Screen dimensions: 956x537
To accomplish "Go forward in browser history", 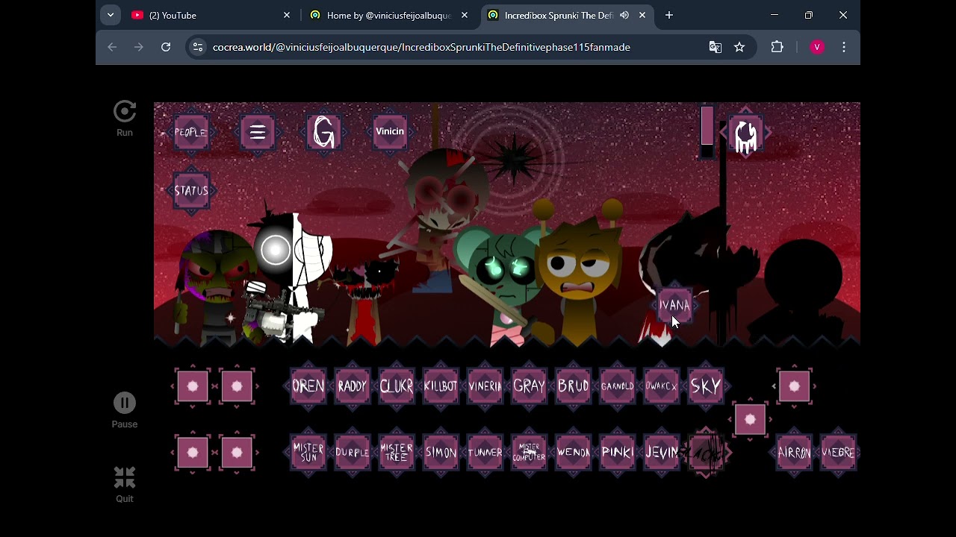I will 139,47.
